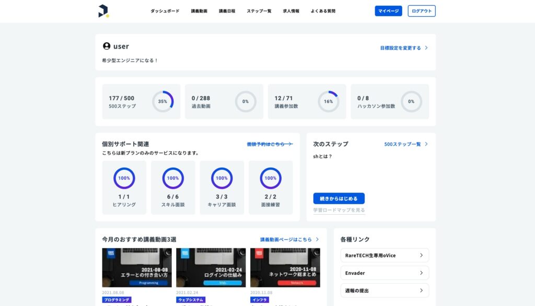Open the エラーとの付き合い方 video thumbnail

137,267
